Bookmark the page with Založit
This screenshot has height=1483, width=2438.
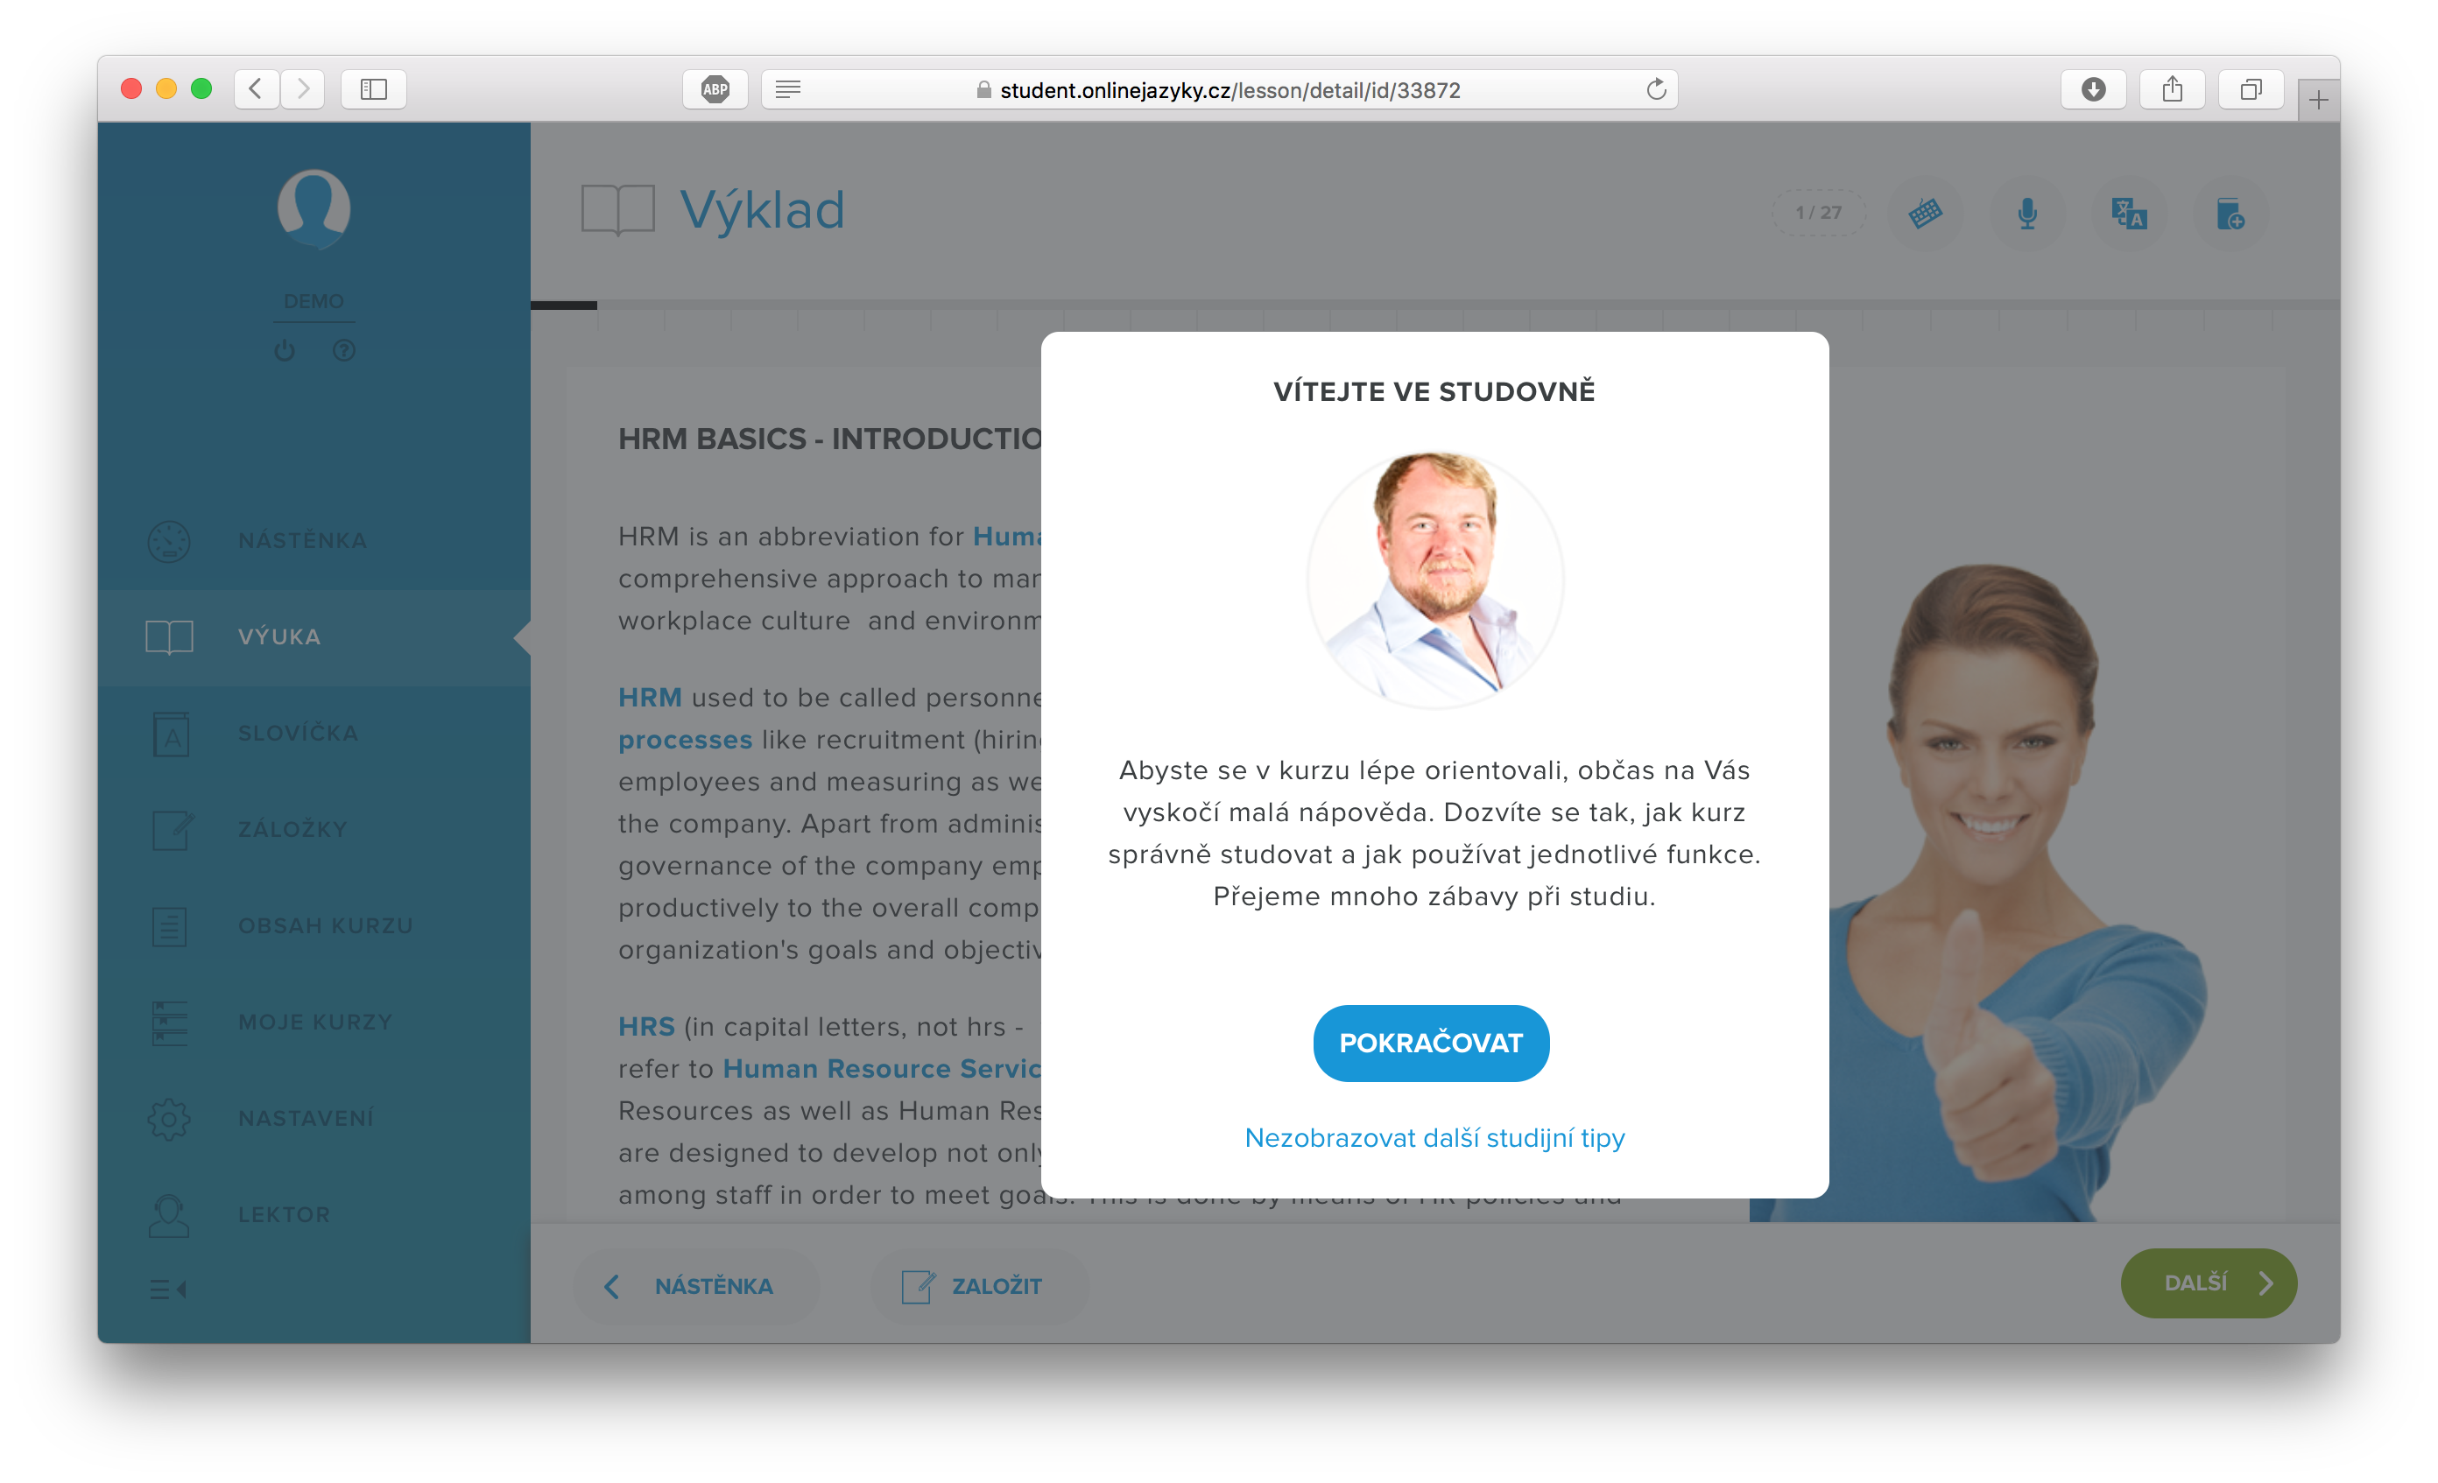point(978,1285)
